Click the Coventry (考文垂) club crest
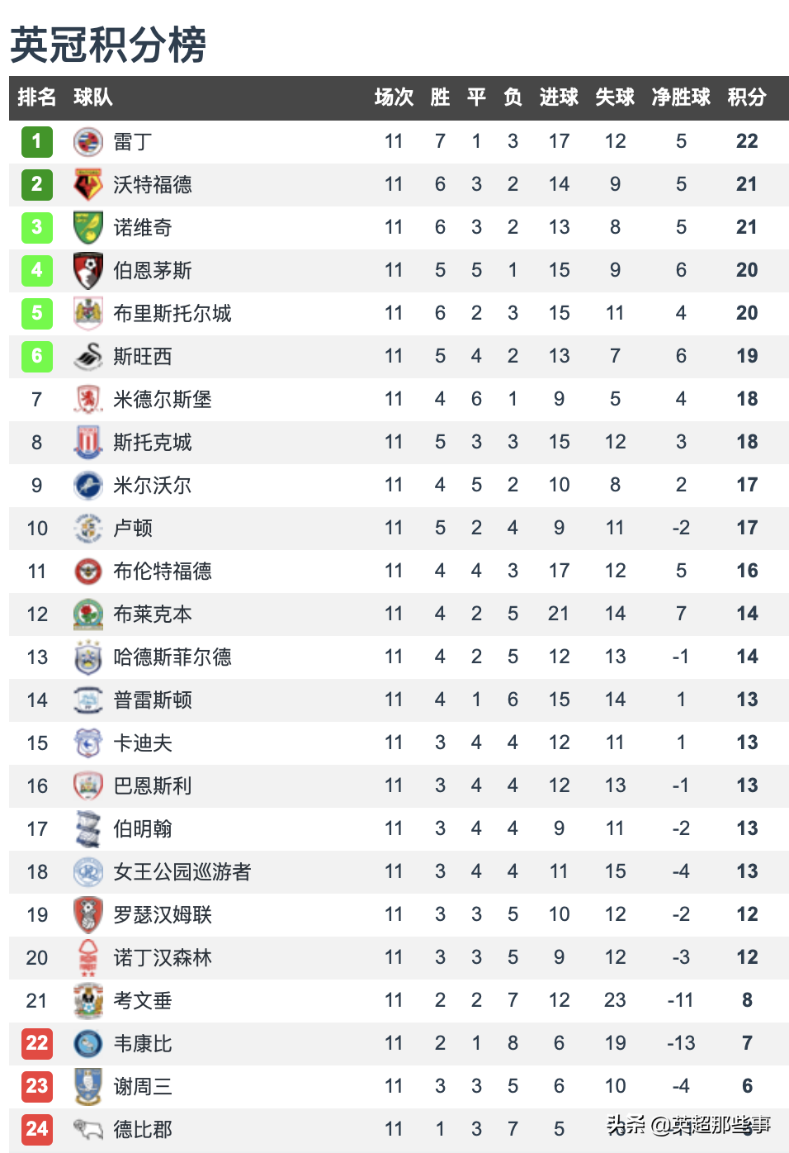Screen dimensions: 789x1153 pyautogui.click(x=87, y=1001)
